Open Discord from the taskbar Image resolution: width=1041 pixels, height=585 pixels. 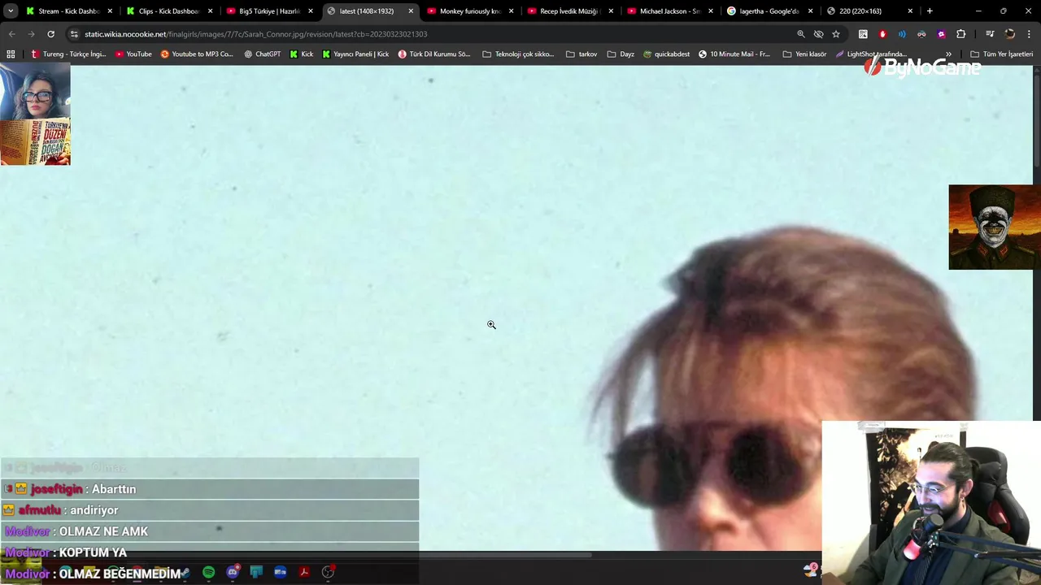pyautogui.click(x=233, y=572)
